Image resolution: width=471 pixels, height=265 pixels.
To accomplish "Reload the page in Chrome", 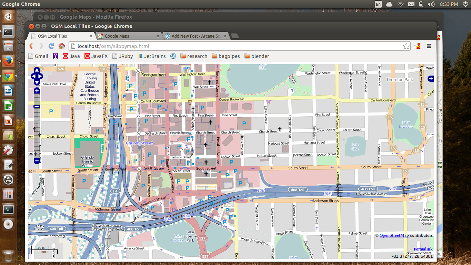I will [x=51, y=46].
